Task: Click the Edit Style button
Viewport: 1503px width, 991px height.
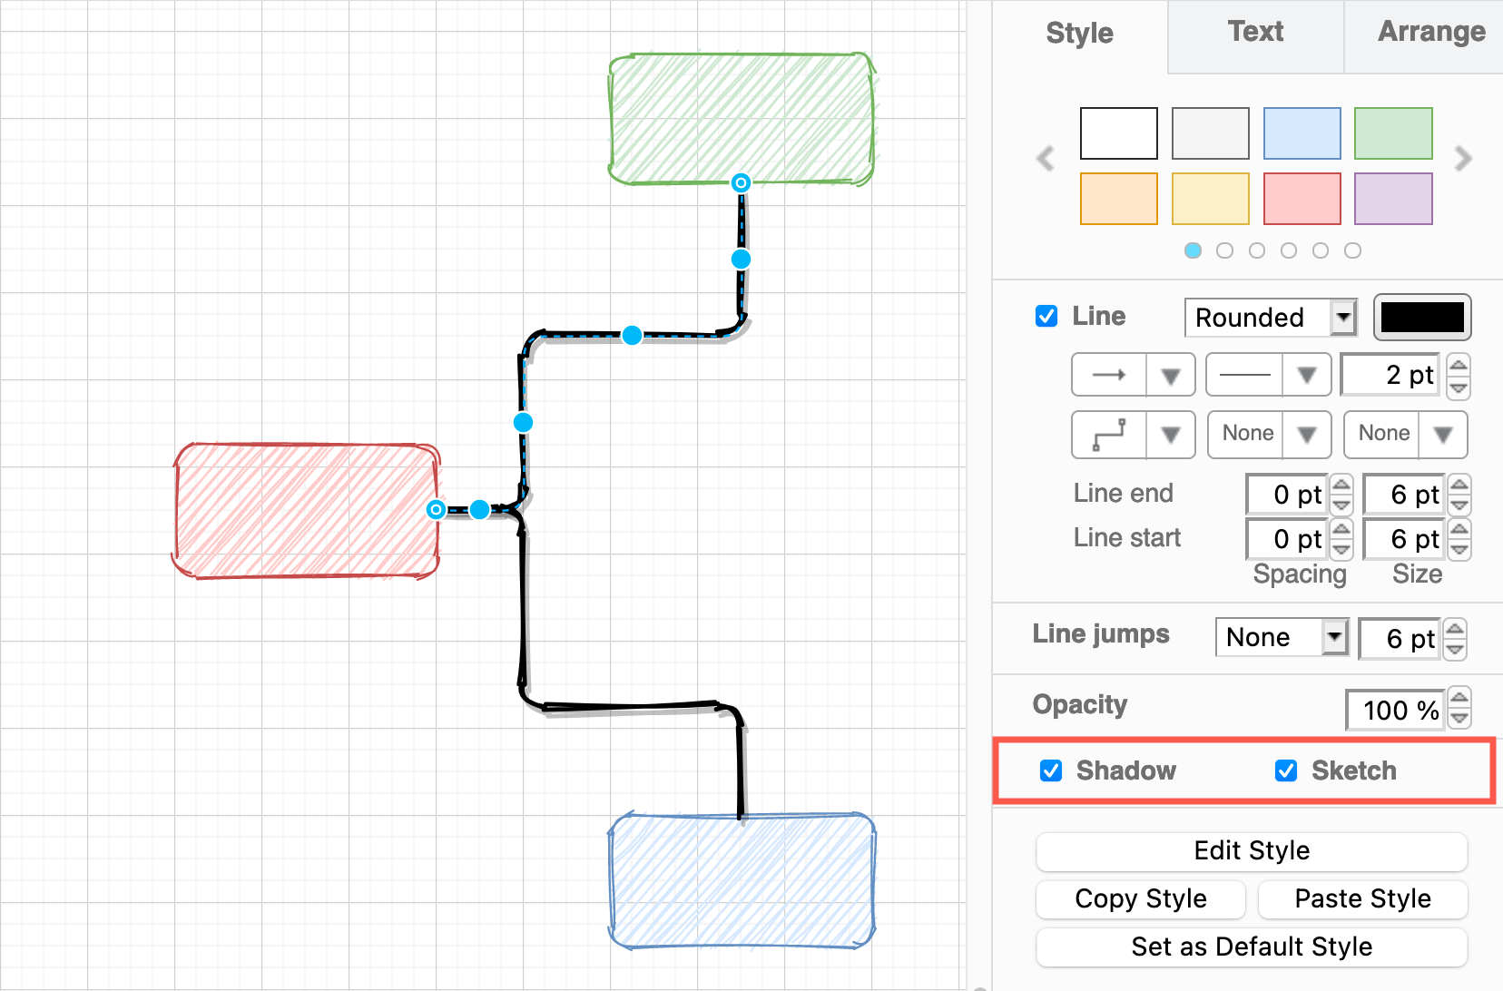Action: click(x=1252, y=851)
